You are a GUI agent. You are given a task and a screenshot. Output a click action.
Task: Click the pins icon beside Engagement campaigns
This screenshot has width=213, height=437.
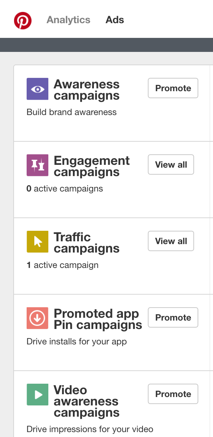[37, 164]
